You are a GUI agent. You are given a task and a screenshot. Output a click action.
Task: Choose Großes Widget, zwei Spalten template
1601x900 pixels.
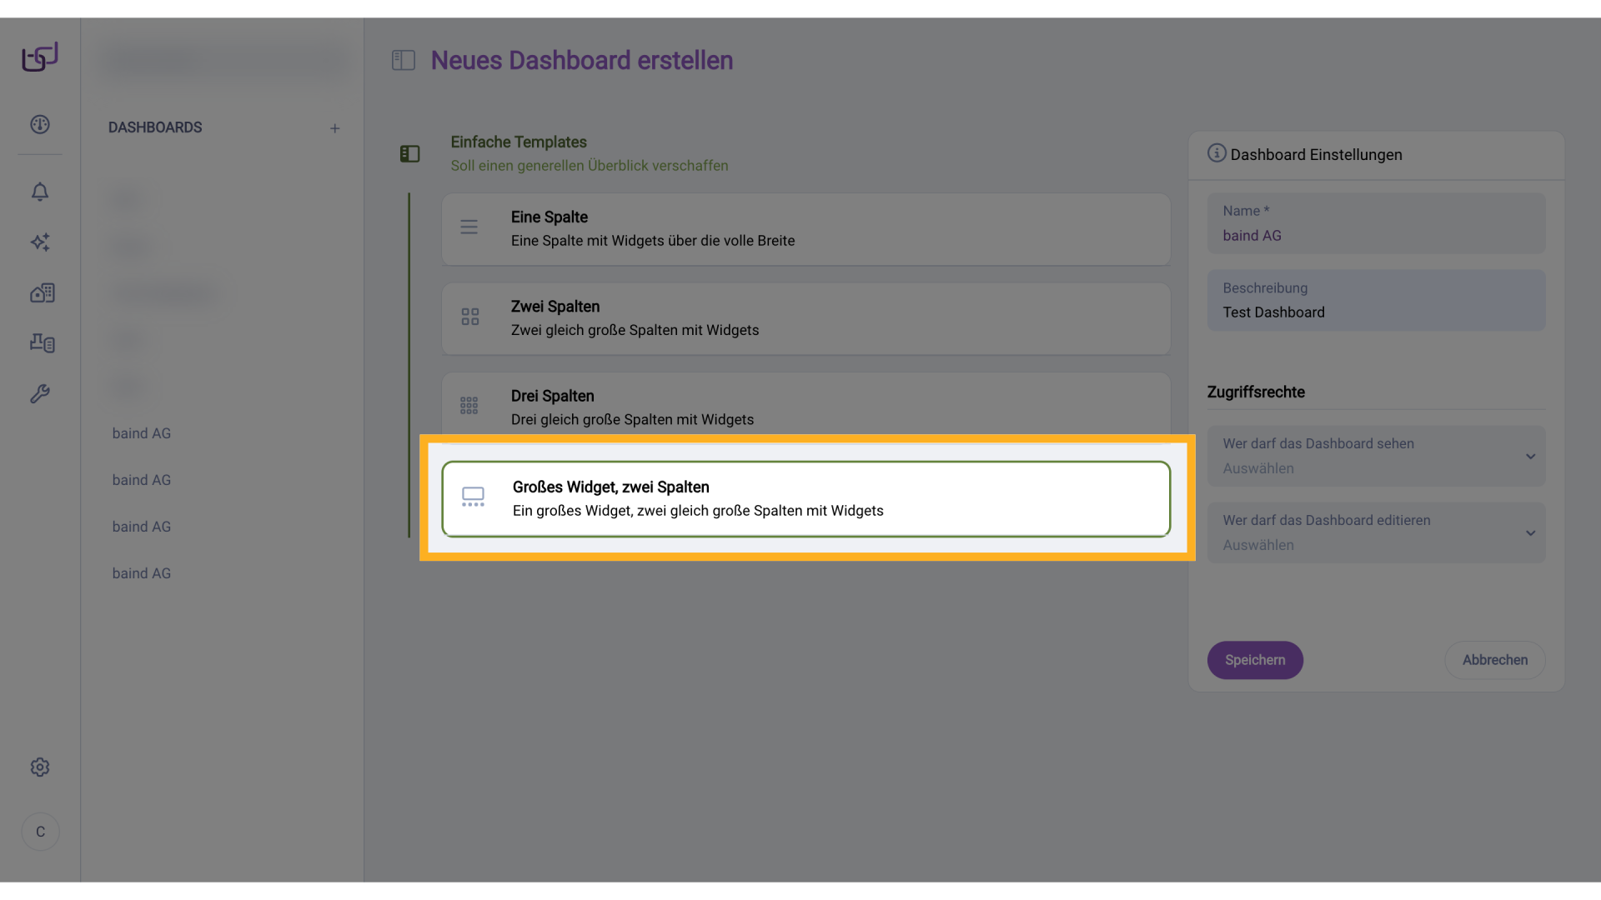pyautogui.click(x=806, y=498)
